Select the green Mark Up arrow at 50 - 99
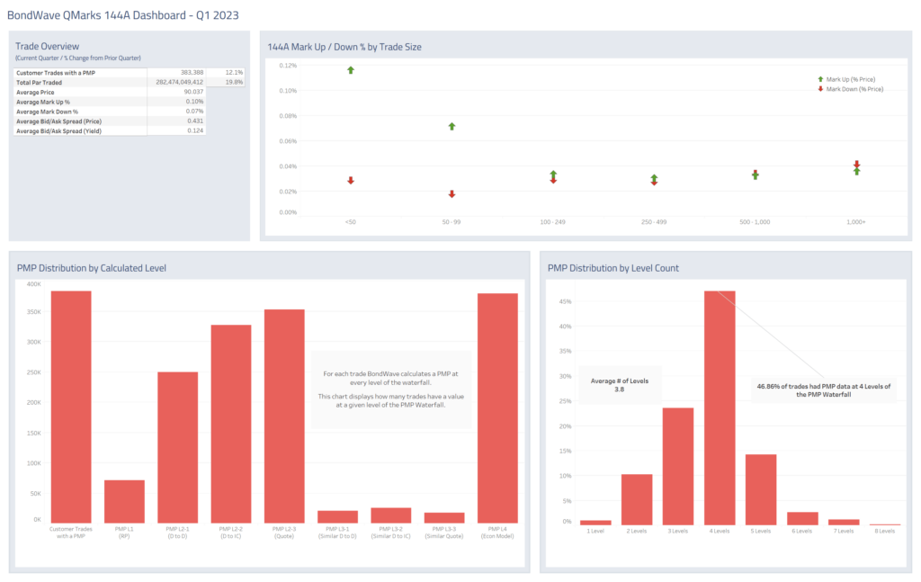The image size is (921, 582). [452, 126]
